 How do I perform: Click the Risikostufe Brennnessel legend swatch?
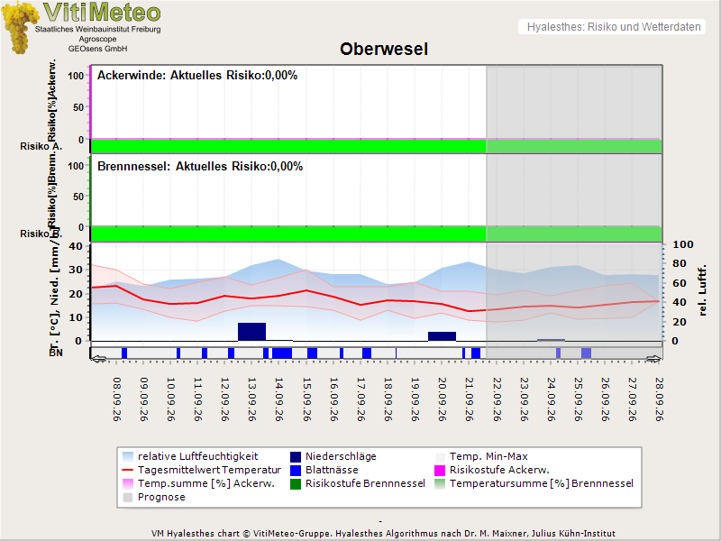296,483
